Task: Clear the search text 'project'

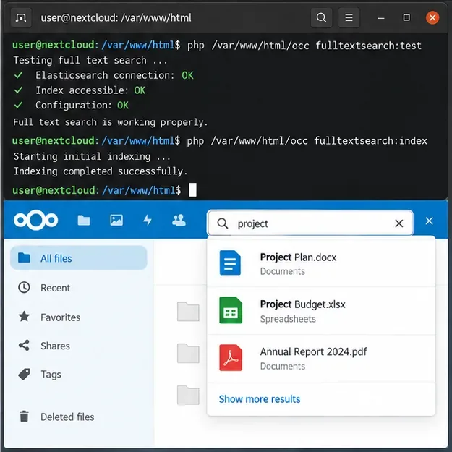Action: coord(399,223)
